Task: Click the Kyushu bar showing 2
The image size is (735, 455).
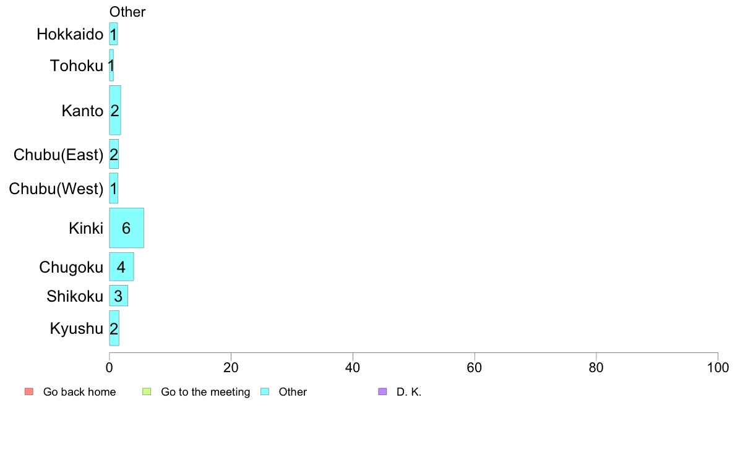Action: 114,328
